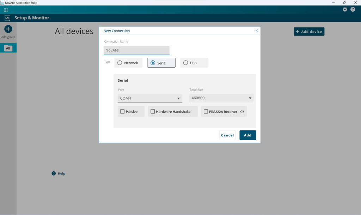Click the Add device button

tap(309, 31)
